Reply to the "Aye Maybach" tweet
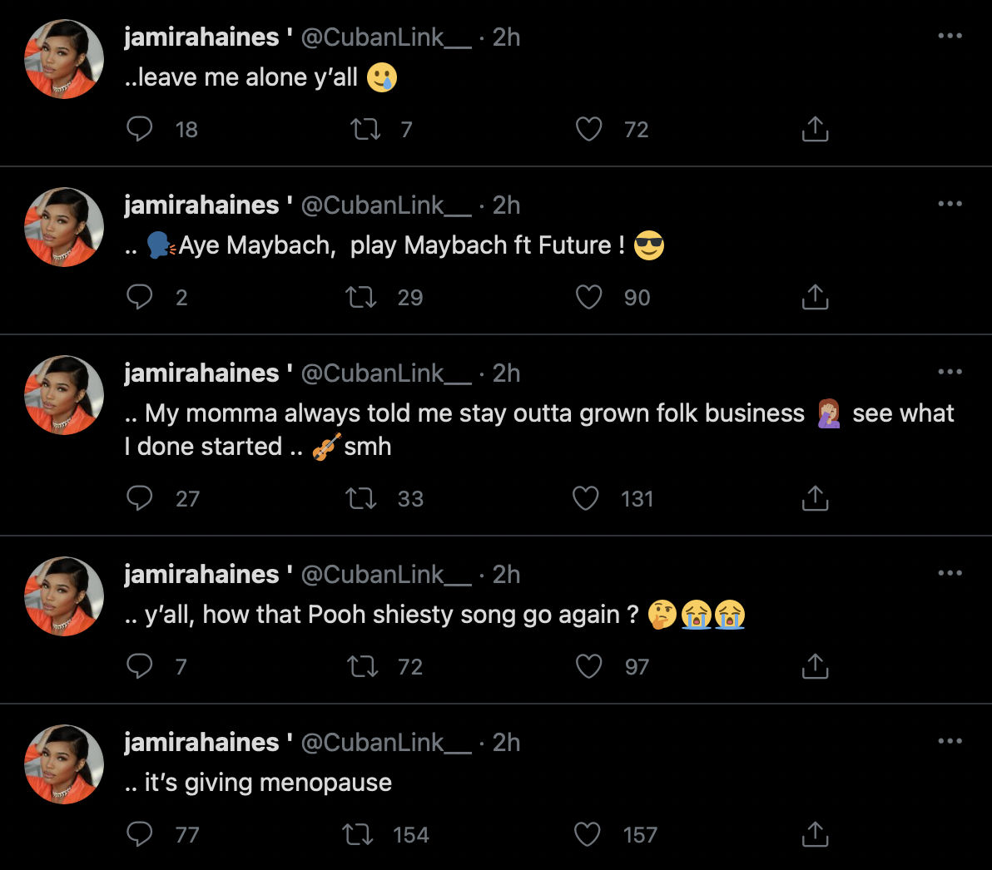Screen dimensions: 992x870 (x=140, y=297)
